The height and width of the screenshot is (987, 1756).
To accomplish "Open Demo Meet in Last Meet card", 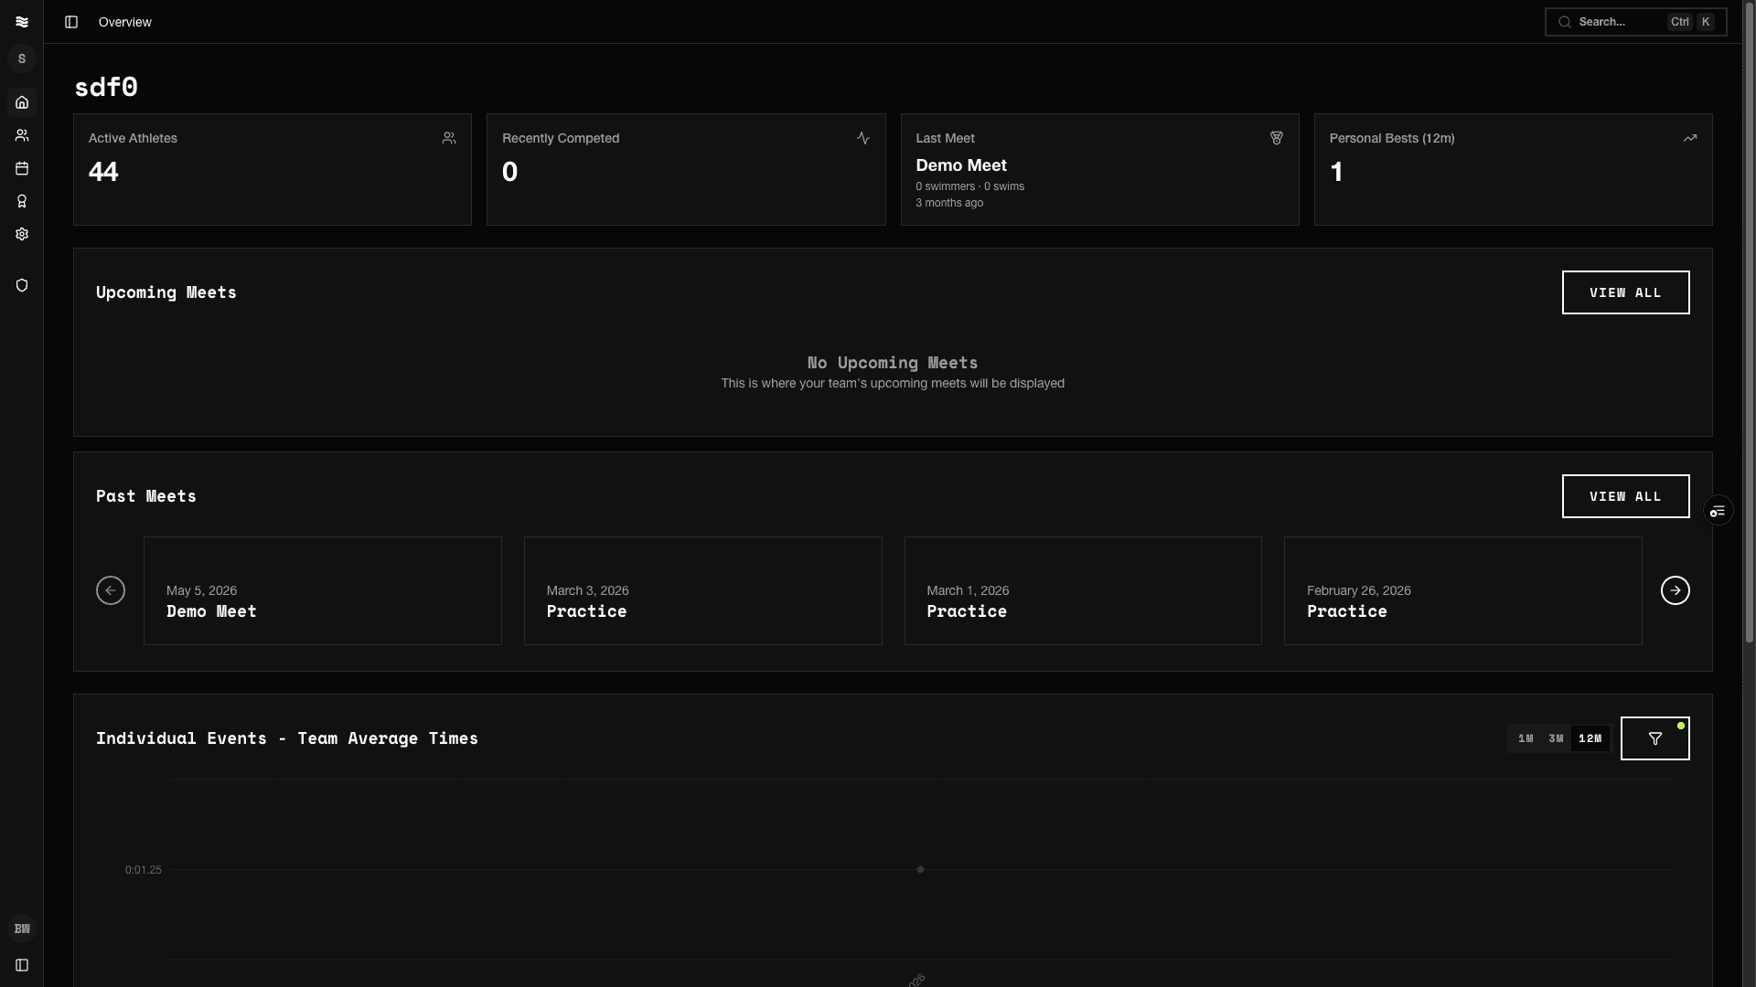I will point(961,165).
